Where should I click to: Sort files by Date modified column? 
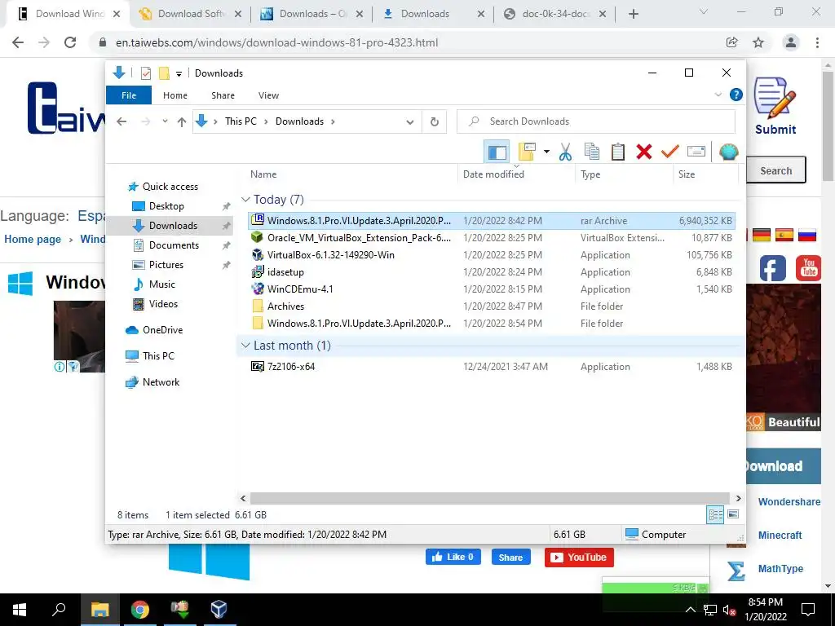click(516, 174)
